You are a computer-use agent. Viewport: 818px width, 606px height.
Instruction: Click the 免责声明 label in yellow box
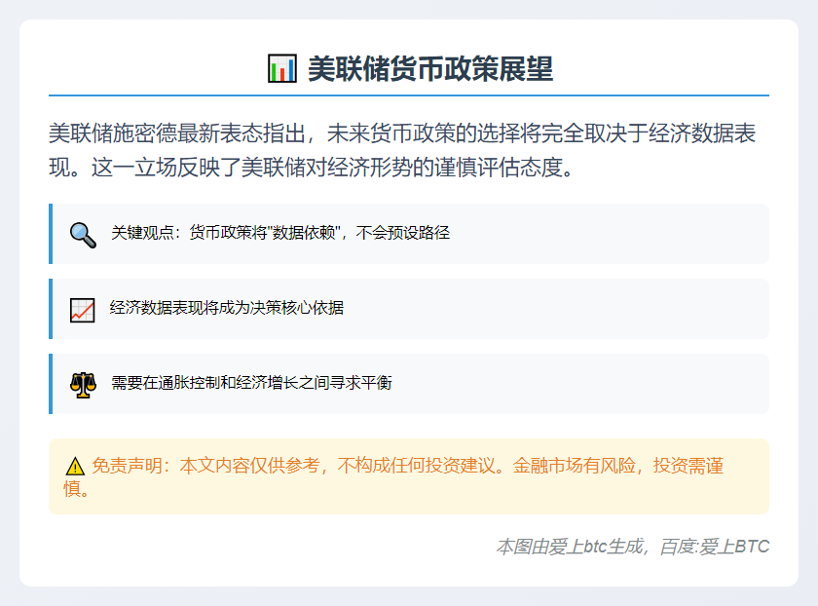[x=127, y=467]
